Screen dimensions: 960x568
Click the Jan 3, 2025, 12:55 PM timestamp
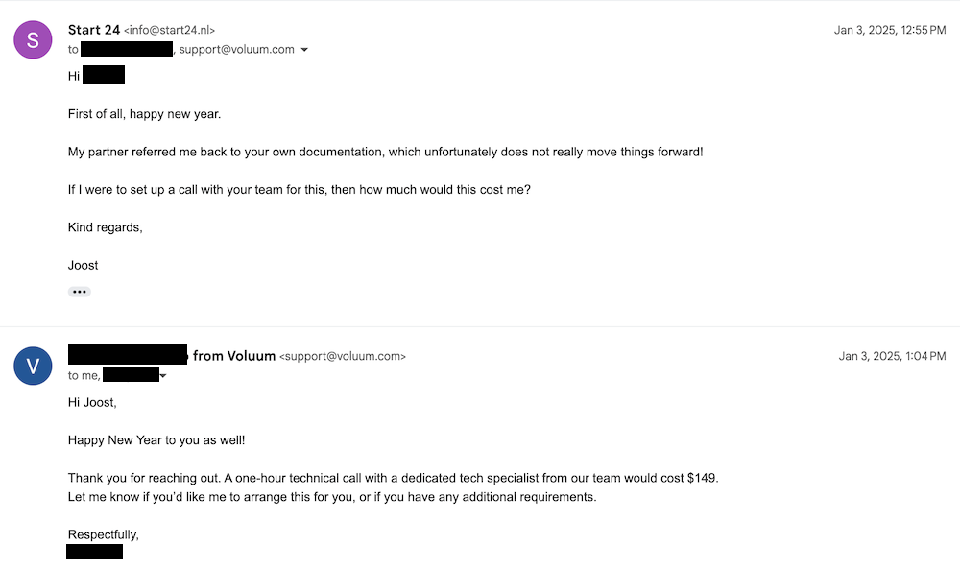(890, 31)
